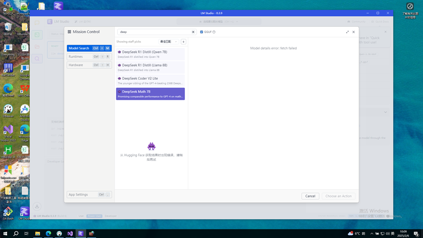Open the Windows Start menu
Image resolution: width=423 pixels, height=238 pixels.
point(5,234)
